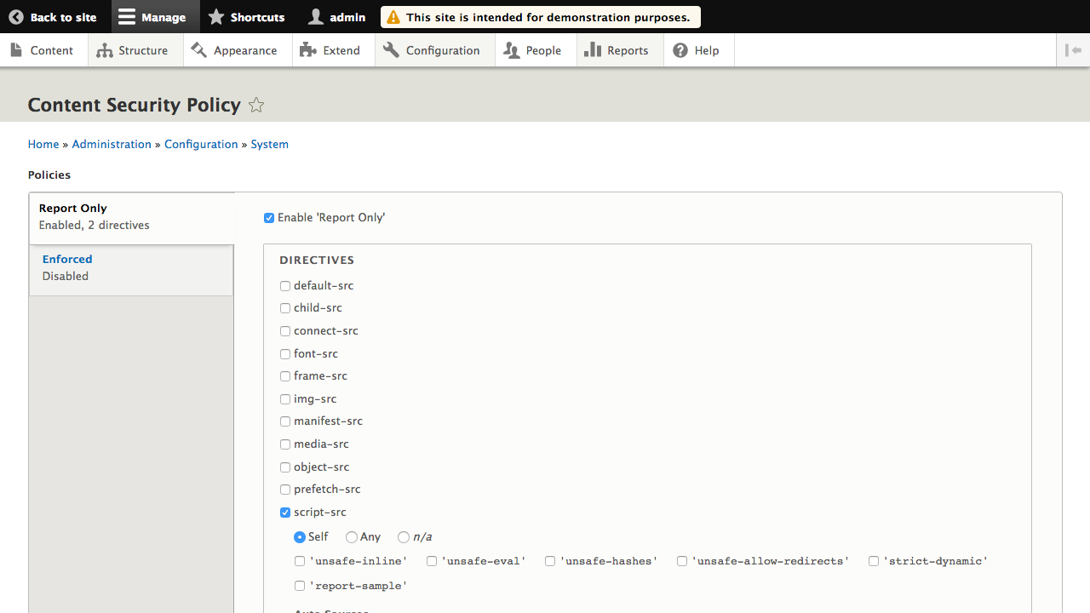Click the Content Security Policy heading

click(135, 105)
